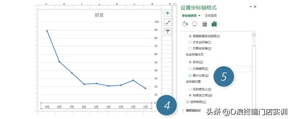
Task: Click the 7月 axis label
Action: coord(72,107)
